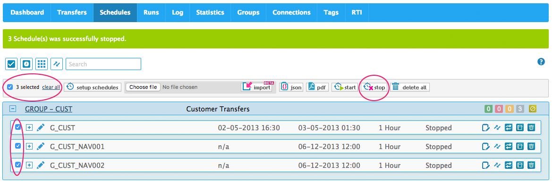
Task: Go to the Runs tab
Action: click(151, 12)
